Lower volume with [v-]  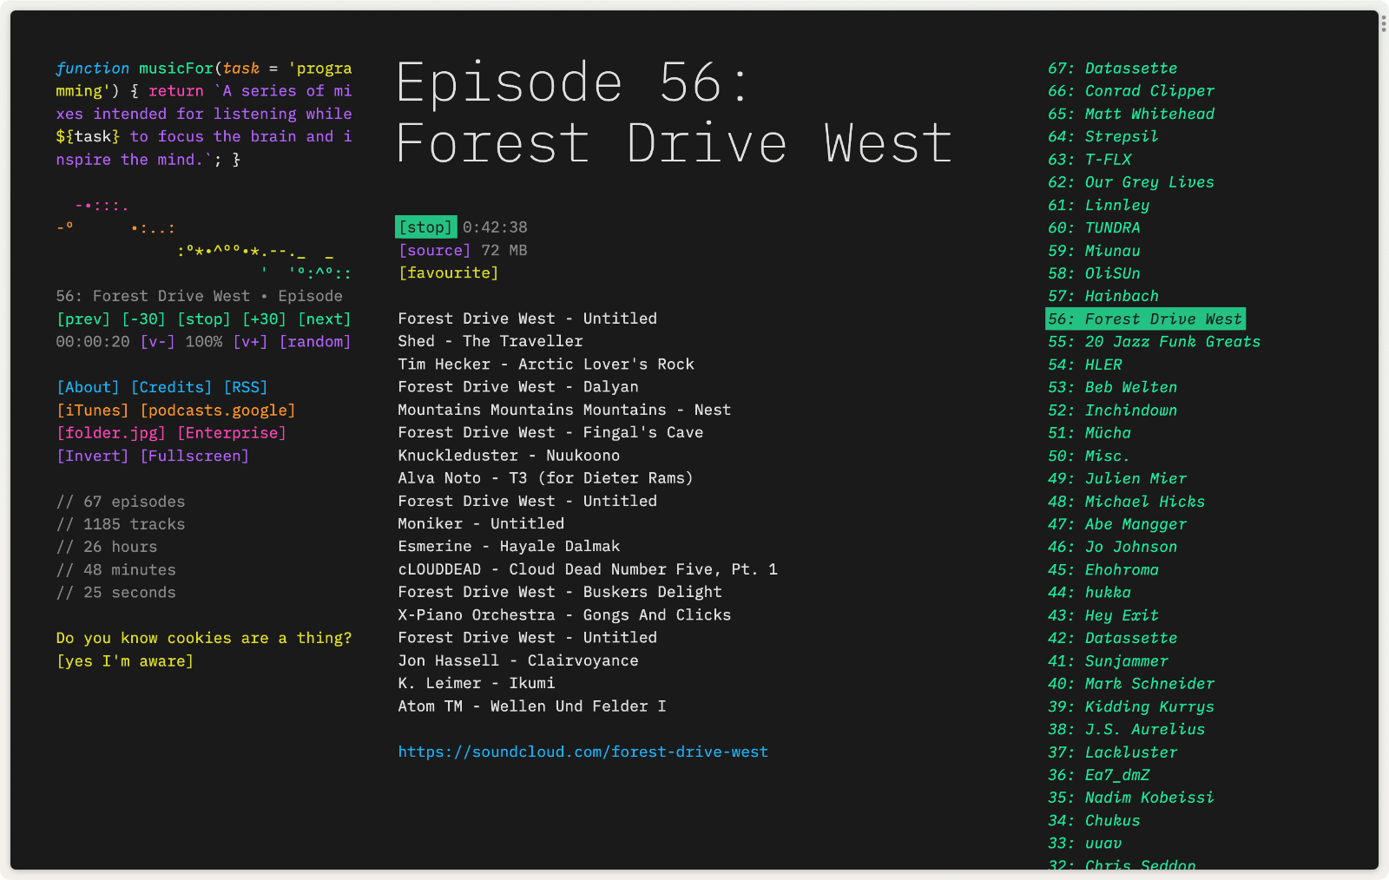(x=158, y=342)
